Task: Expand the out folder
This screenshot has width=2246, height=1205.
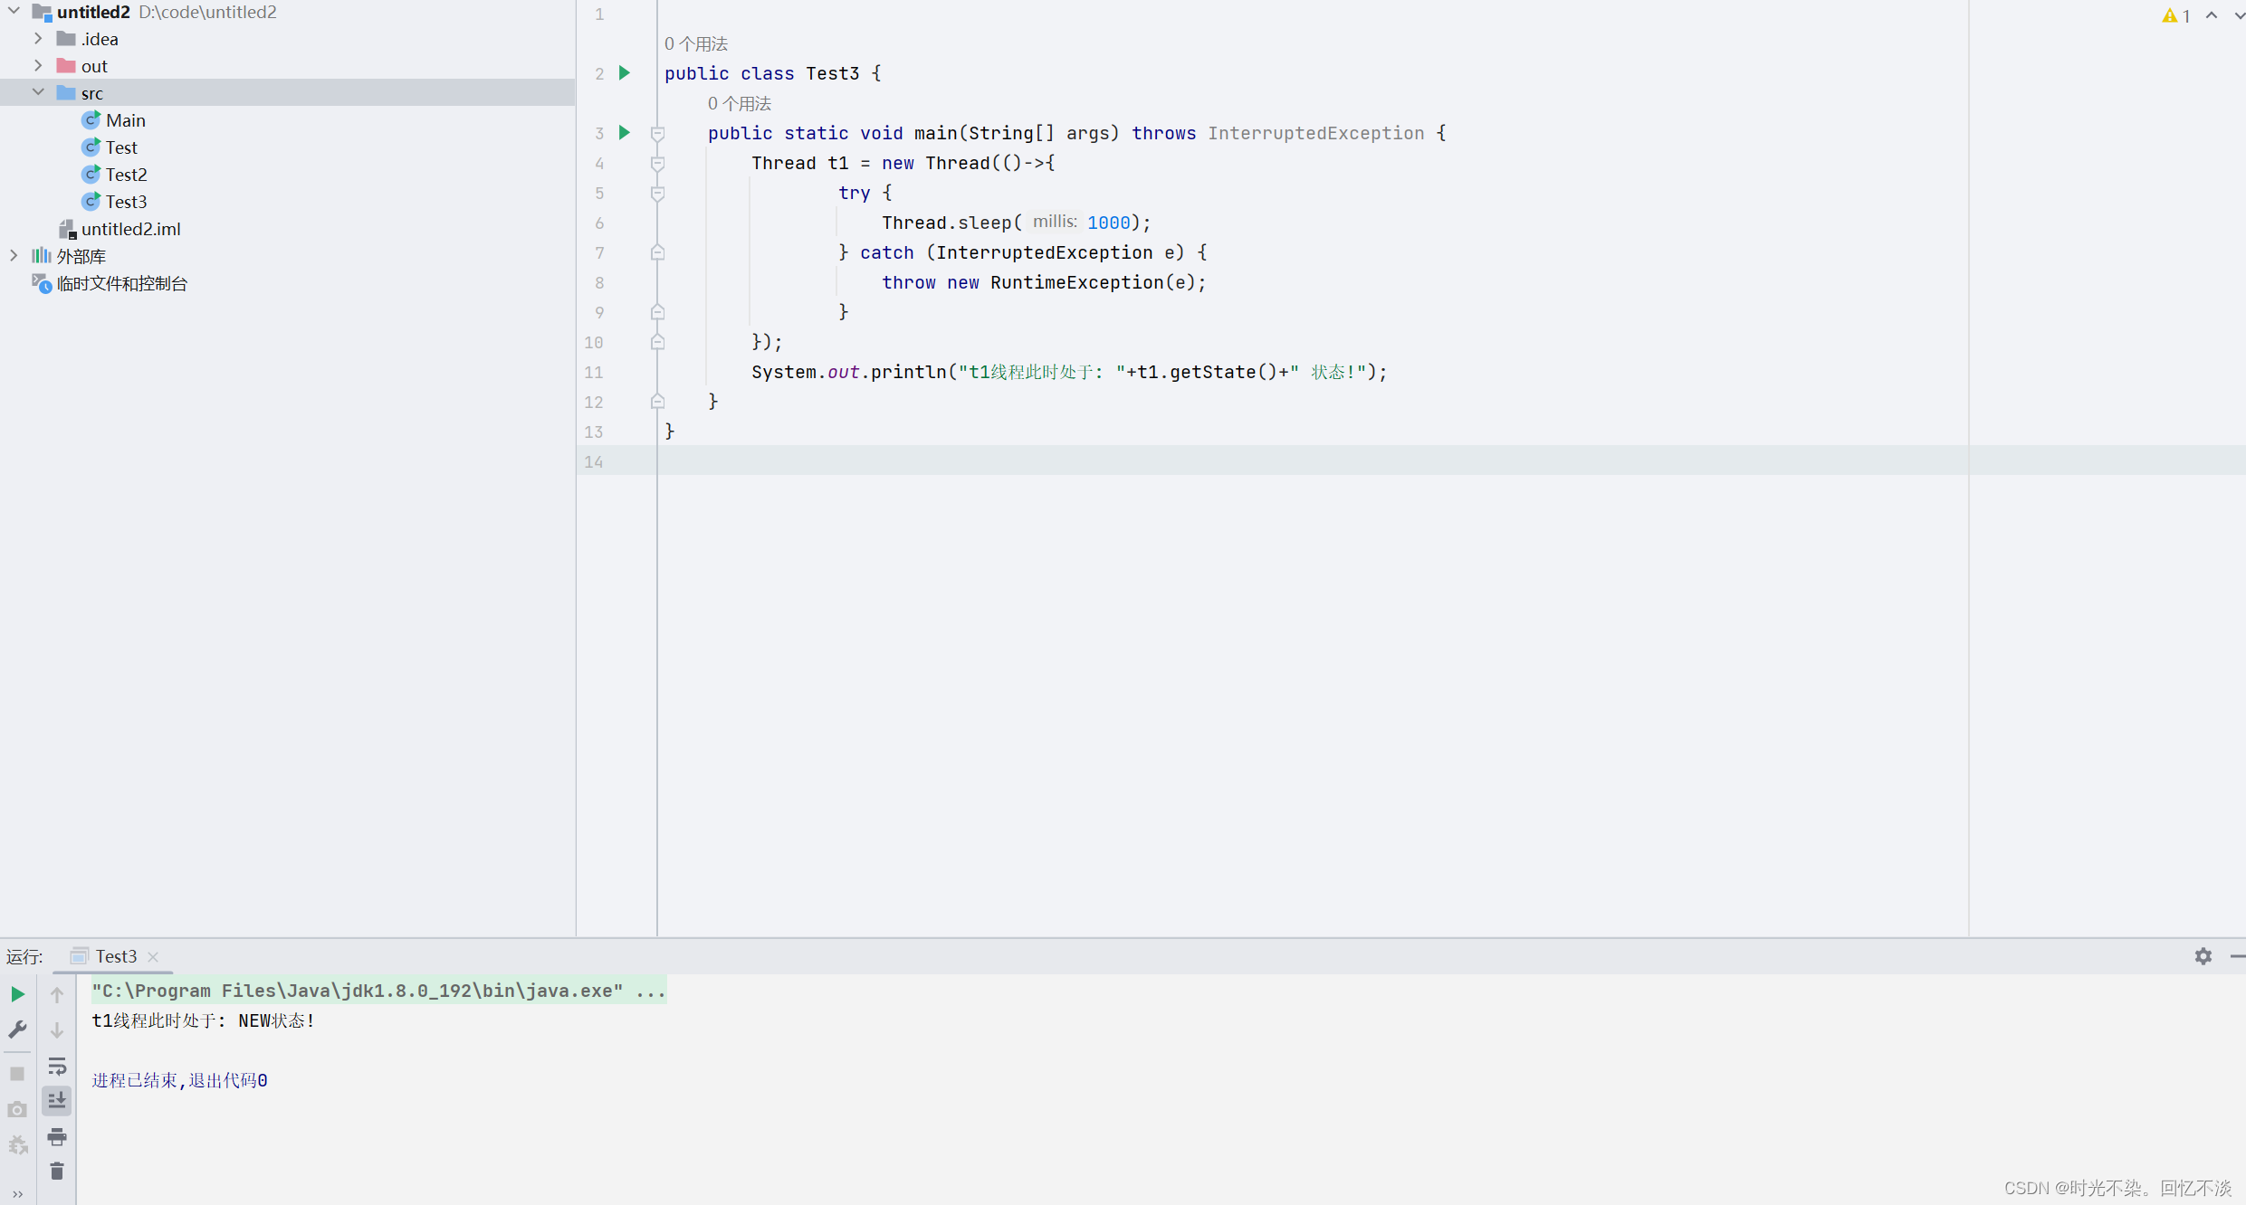Action: point(38,66)
